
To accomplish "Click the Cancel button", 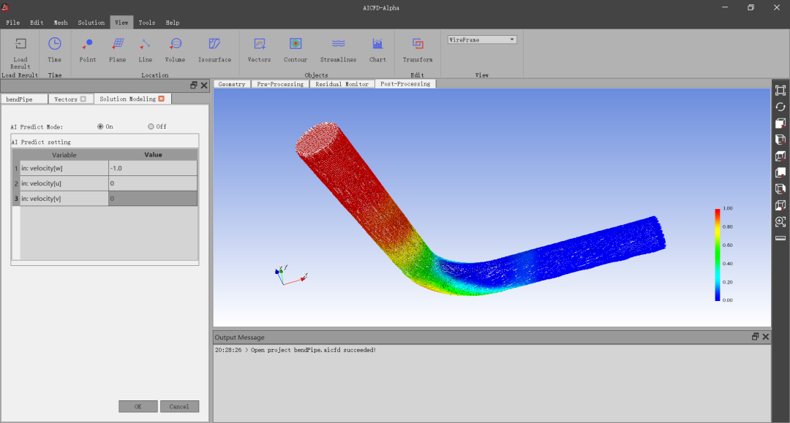I will point(179,406).
